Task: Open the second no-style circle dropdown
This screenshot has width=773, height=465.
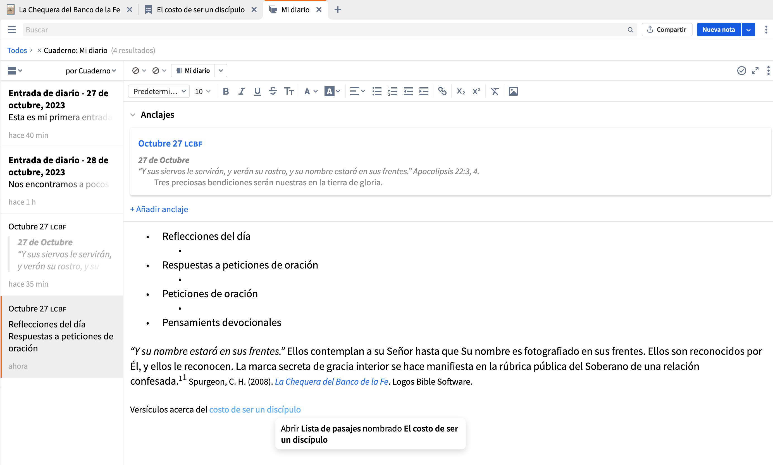Action: tap(159, 71)
